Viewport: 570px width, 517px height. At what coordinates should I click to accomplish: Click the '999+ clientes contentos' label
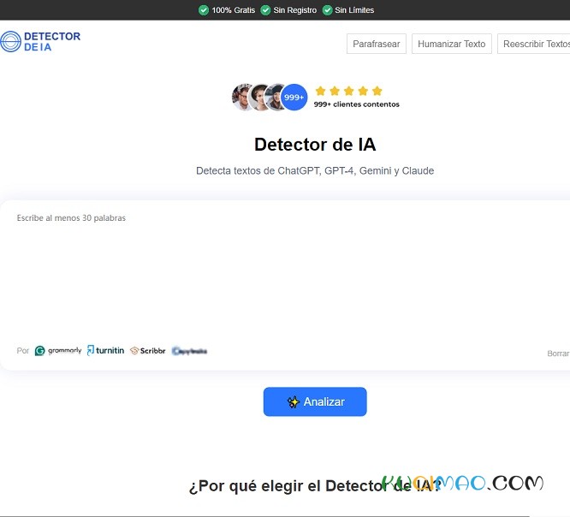[356, 104]
